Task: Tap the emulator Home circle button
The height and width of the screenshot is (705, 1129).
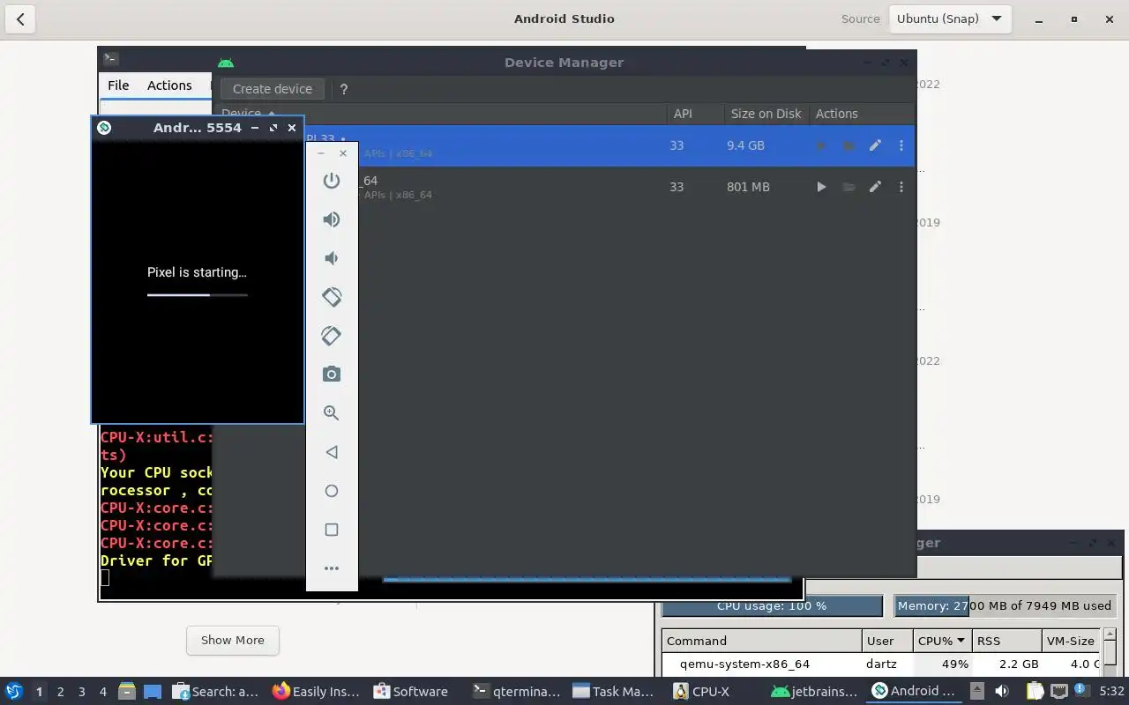Action: (332, 491)
